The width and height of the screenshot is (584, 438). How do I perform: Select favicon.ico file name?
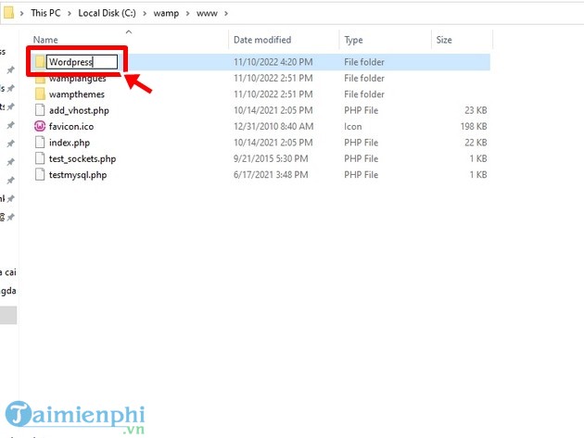click(x=71, y=127)
